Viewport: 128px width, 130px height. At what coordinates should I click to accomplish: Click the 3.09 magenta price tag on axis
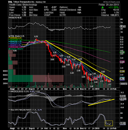pyautogui.click(x=122, y=62)
